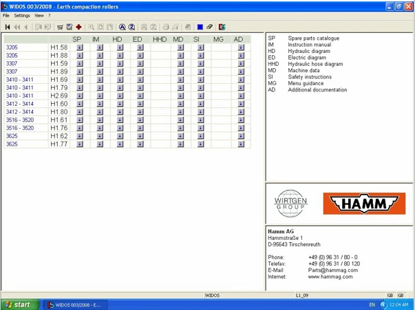Click the magnifier zoom toolbar icon
415x310 pixels.
click(x=91, y=27)
